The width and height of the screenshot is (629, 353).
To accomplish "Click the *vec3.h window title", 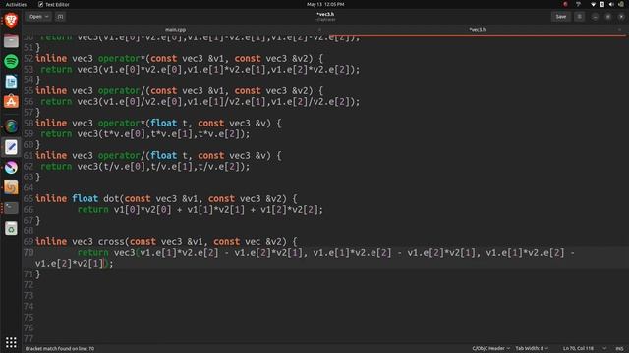I will pyautogui.click(x=325, y=14).
